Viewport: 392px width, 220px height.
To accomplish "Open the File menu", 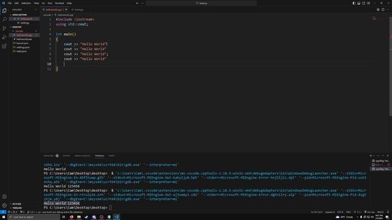I will (10, 3).
